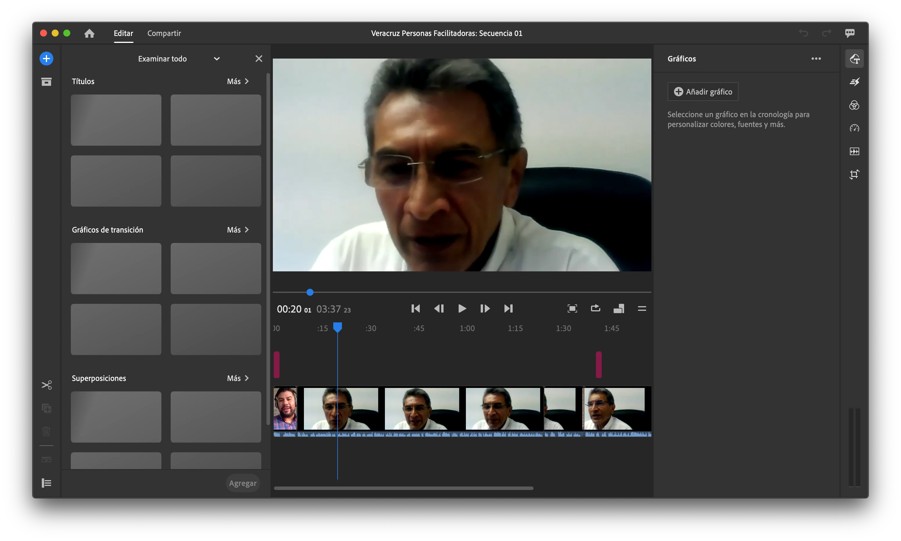Open the Crop and transform panel icon
This screenshot has width=901, height=541.
pyautogui.click(x=854, y=174)
